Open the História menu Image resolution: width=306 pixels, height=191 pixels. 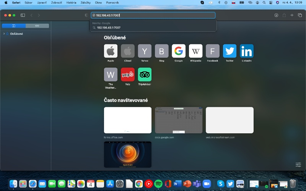point(71,2)
